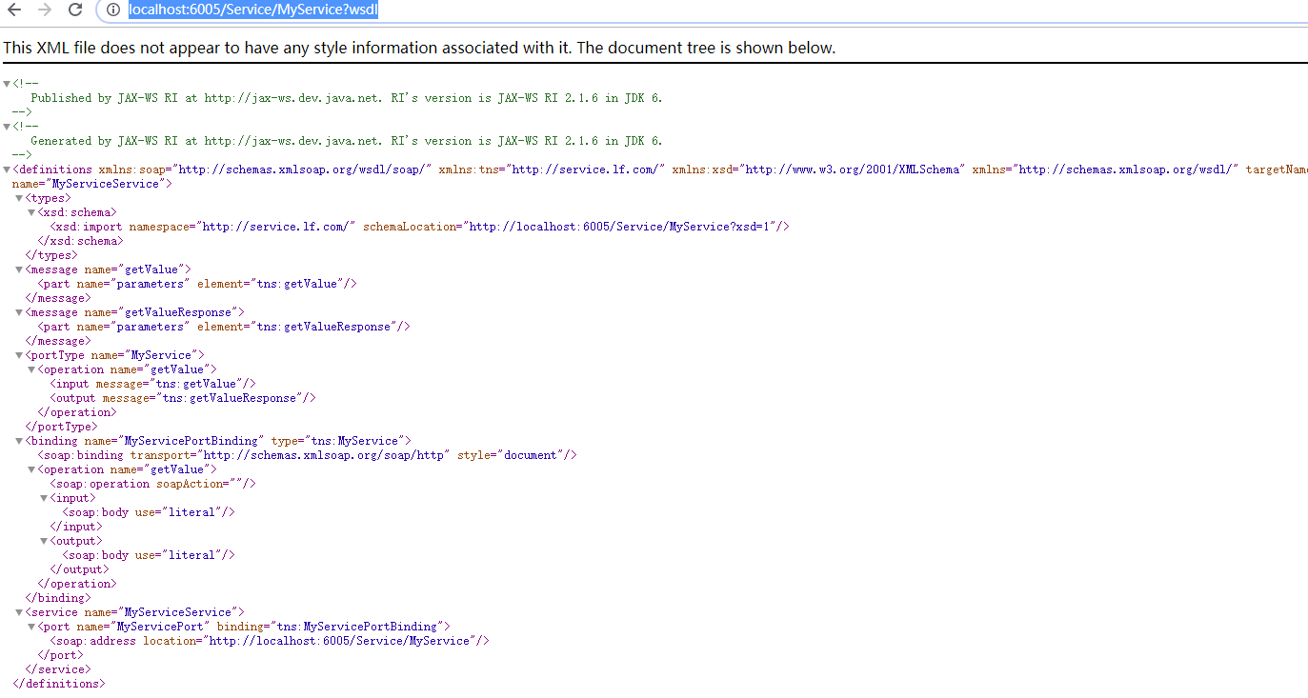Collapse the operation under MyServicePortBinding binding

[31, 469]
